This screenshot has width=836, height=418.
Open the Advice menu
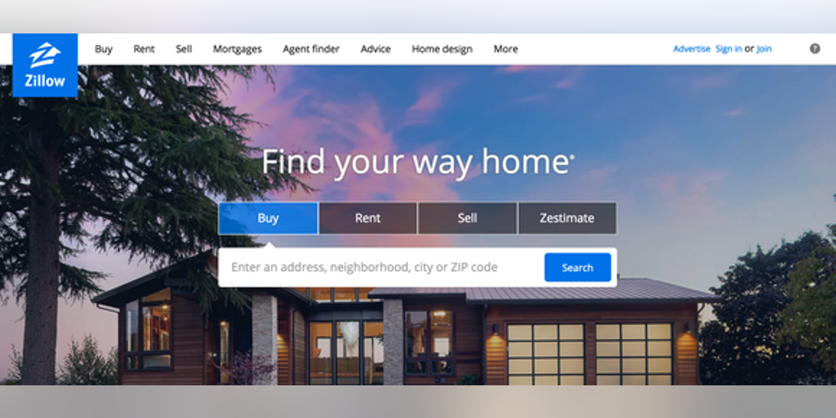click(376, 49)
